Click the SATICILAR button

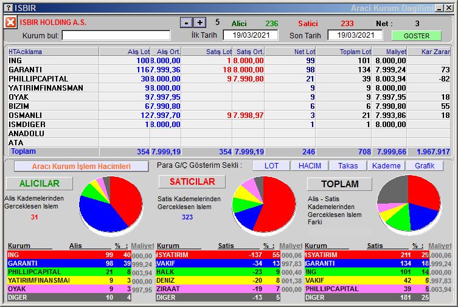[192, 182]
